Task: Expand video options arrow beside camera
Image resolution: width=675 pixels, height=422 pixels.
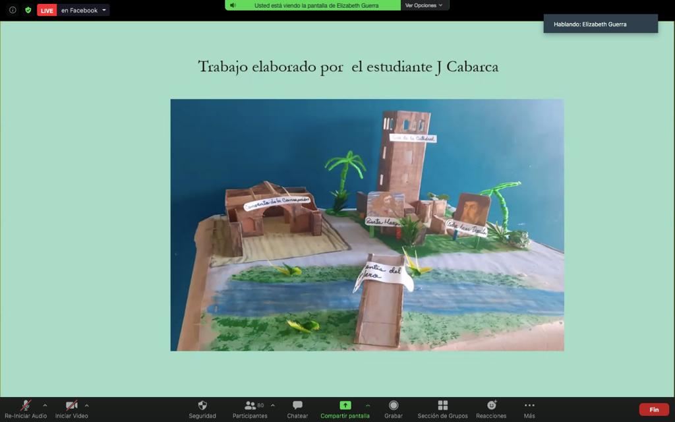Action: (x=86, y=406)
